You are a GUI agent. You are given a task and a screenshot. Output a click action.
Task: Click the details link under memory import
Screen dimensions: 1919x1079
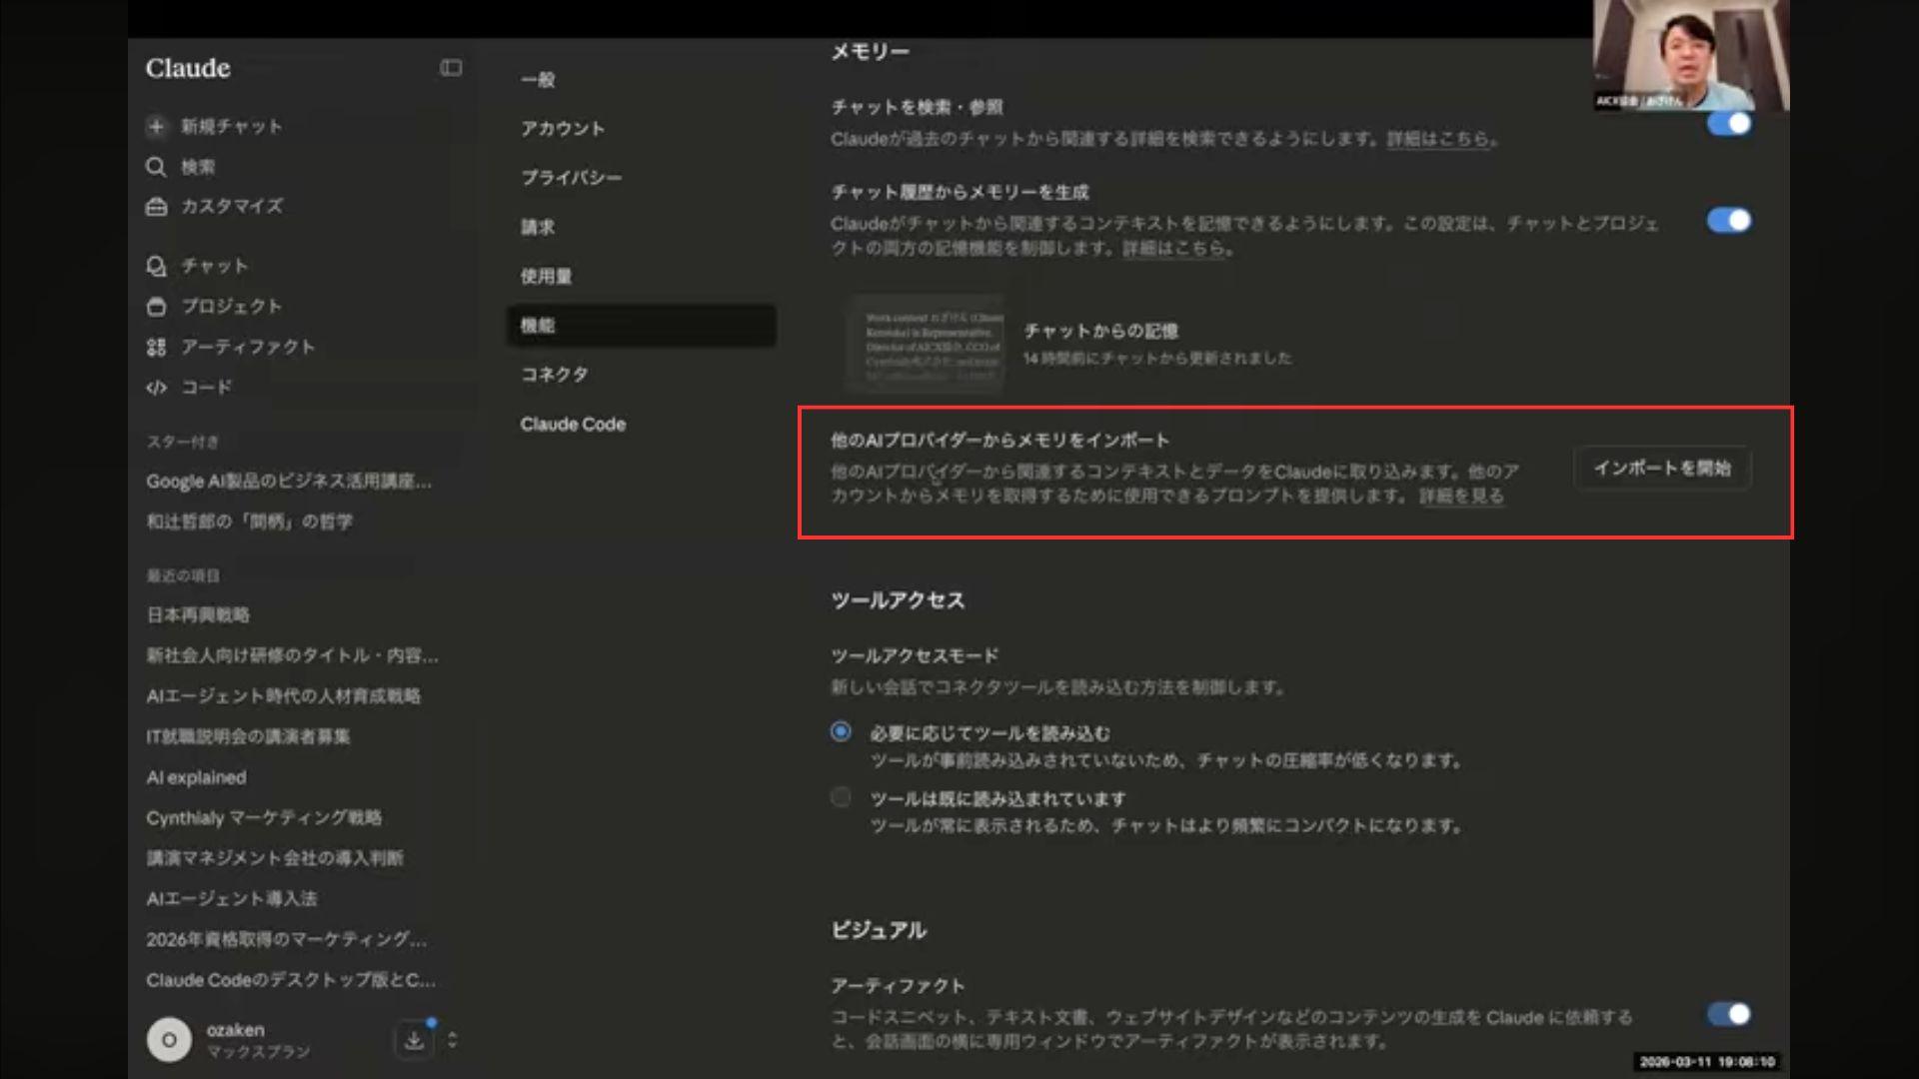pos(1461,497)
